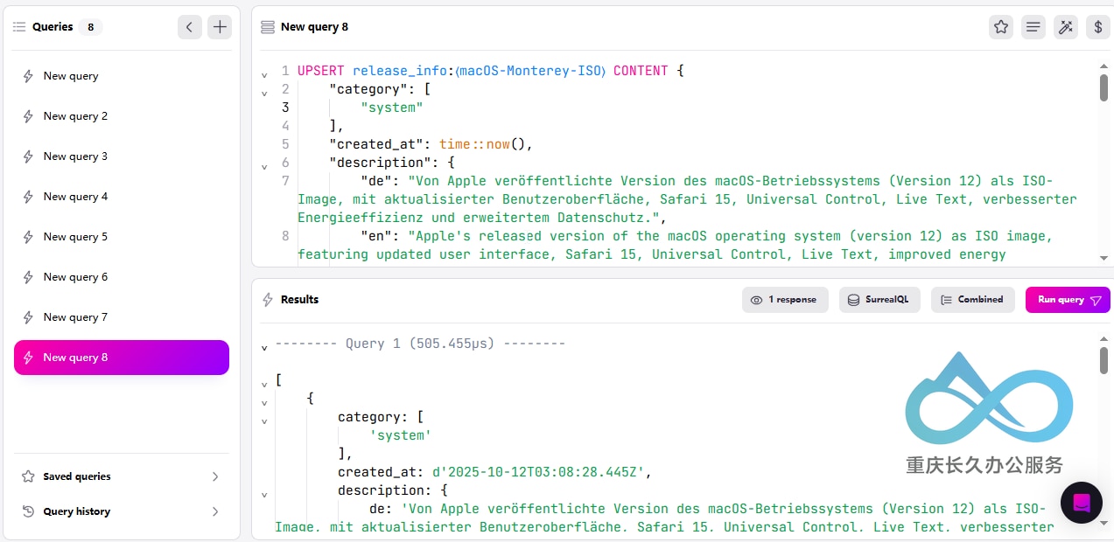Click the 'system' value in the results
Screen dimensions: 1114x542
pos(401,435)
